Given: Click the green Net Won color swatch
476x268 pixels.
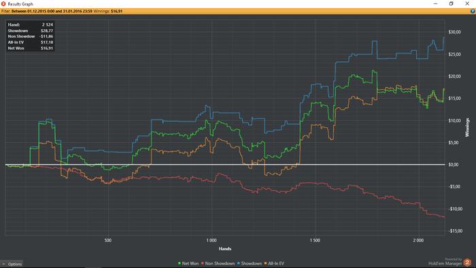Looking at the screenshot, I should point(180,263).
